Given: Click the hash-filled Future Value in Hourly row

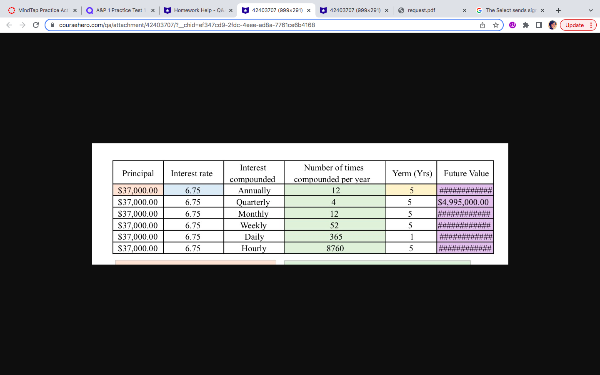Looking at the screenshot, I should tap(465, 248).
